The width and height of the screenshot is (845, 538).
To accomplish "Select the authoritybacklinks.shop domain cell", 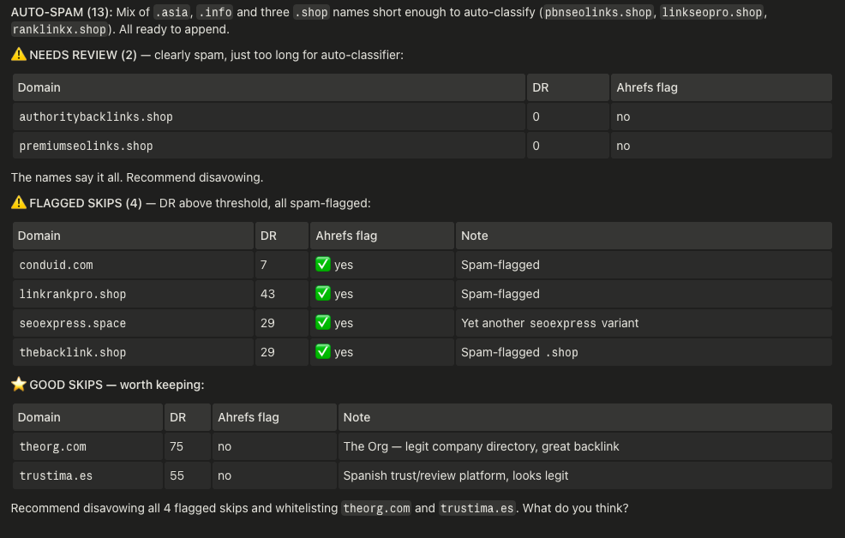I will [x=269, y=117].
